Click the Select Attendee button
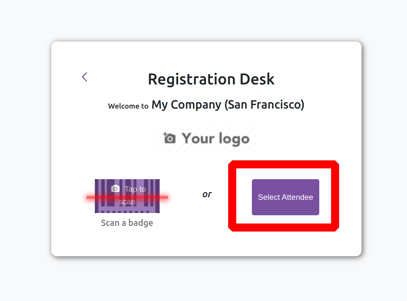This screenshot has width=407, height=301. pyautogui.click(x=285, y=197)
